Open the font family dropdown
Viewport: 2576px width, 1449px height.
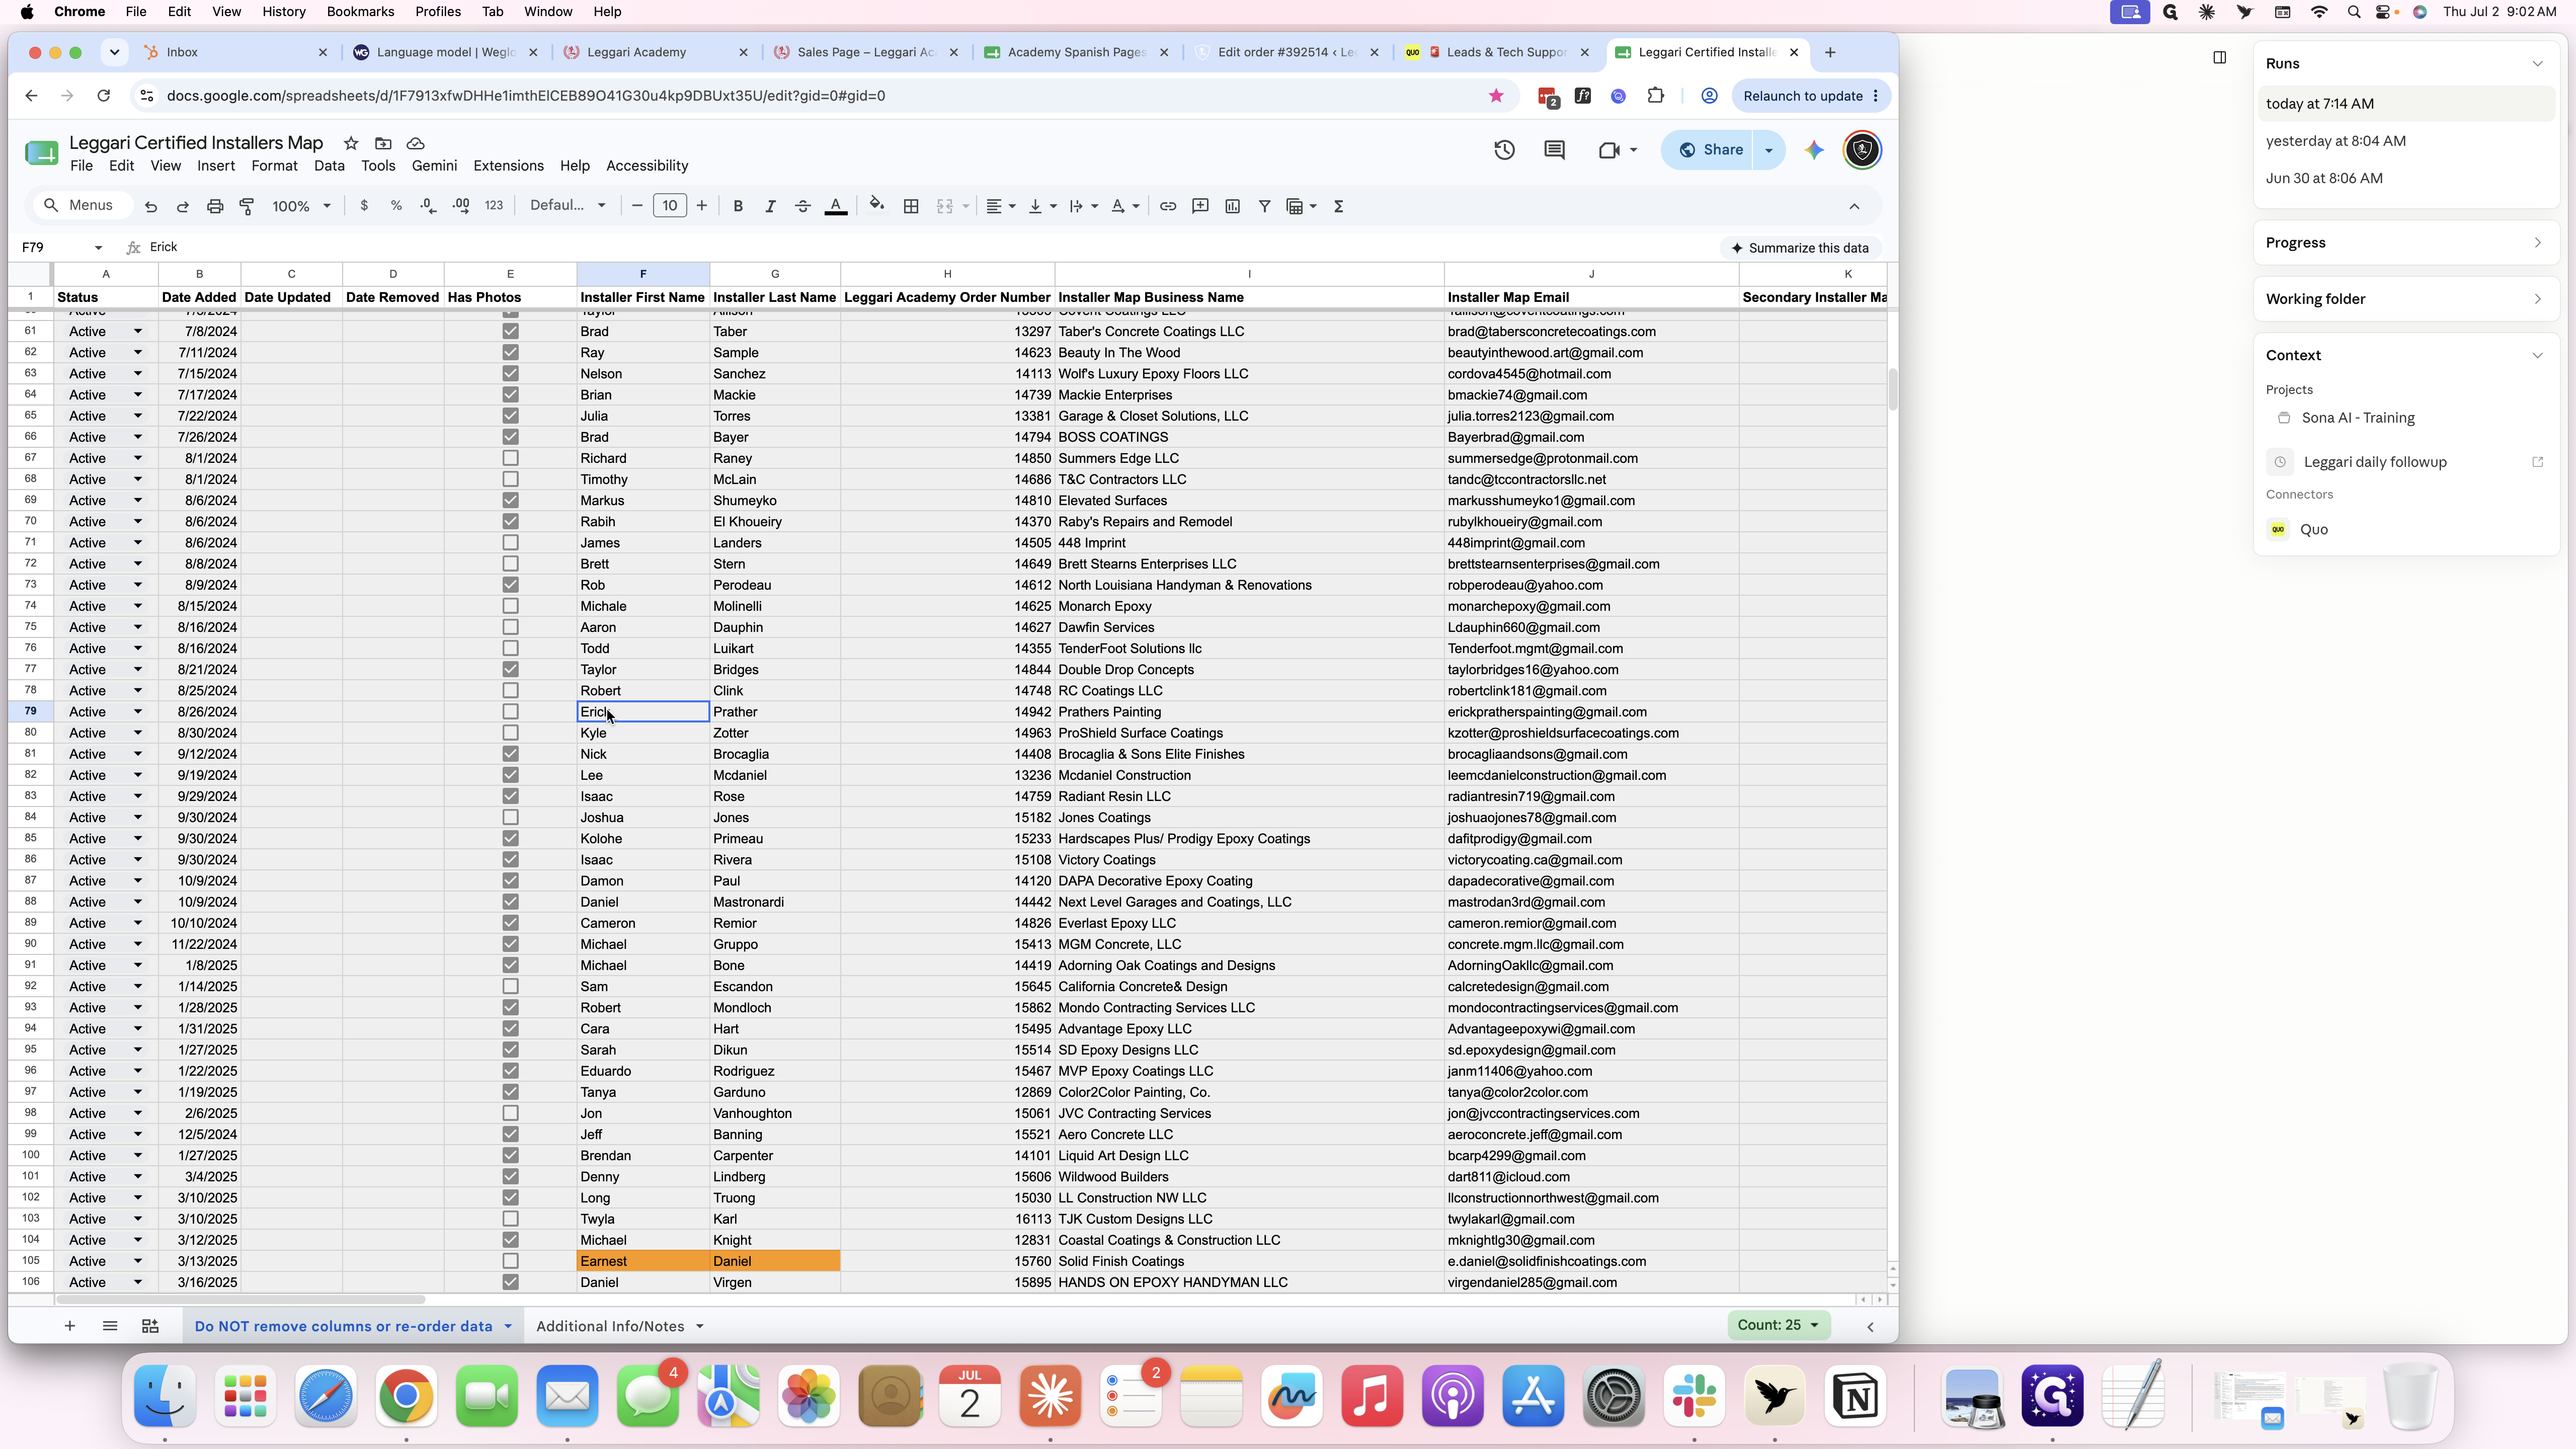tap(567, 206)
